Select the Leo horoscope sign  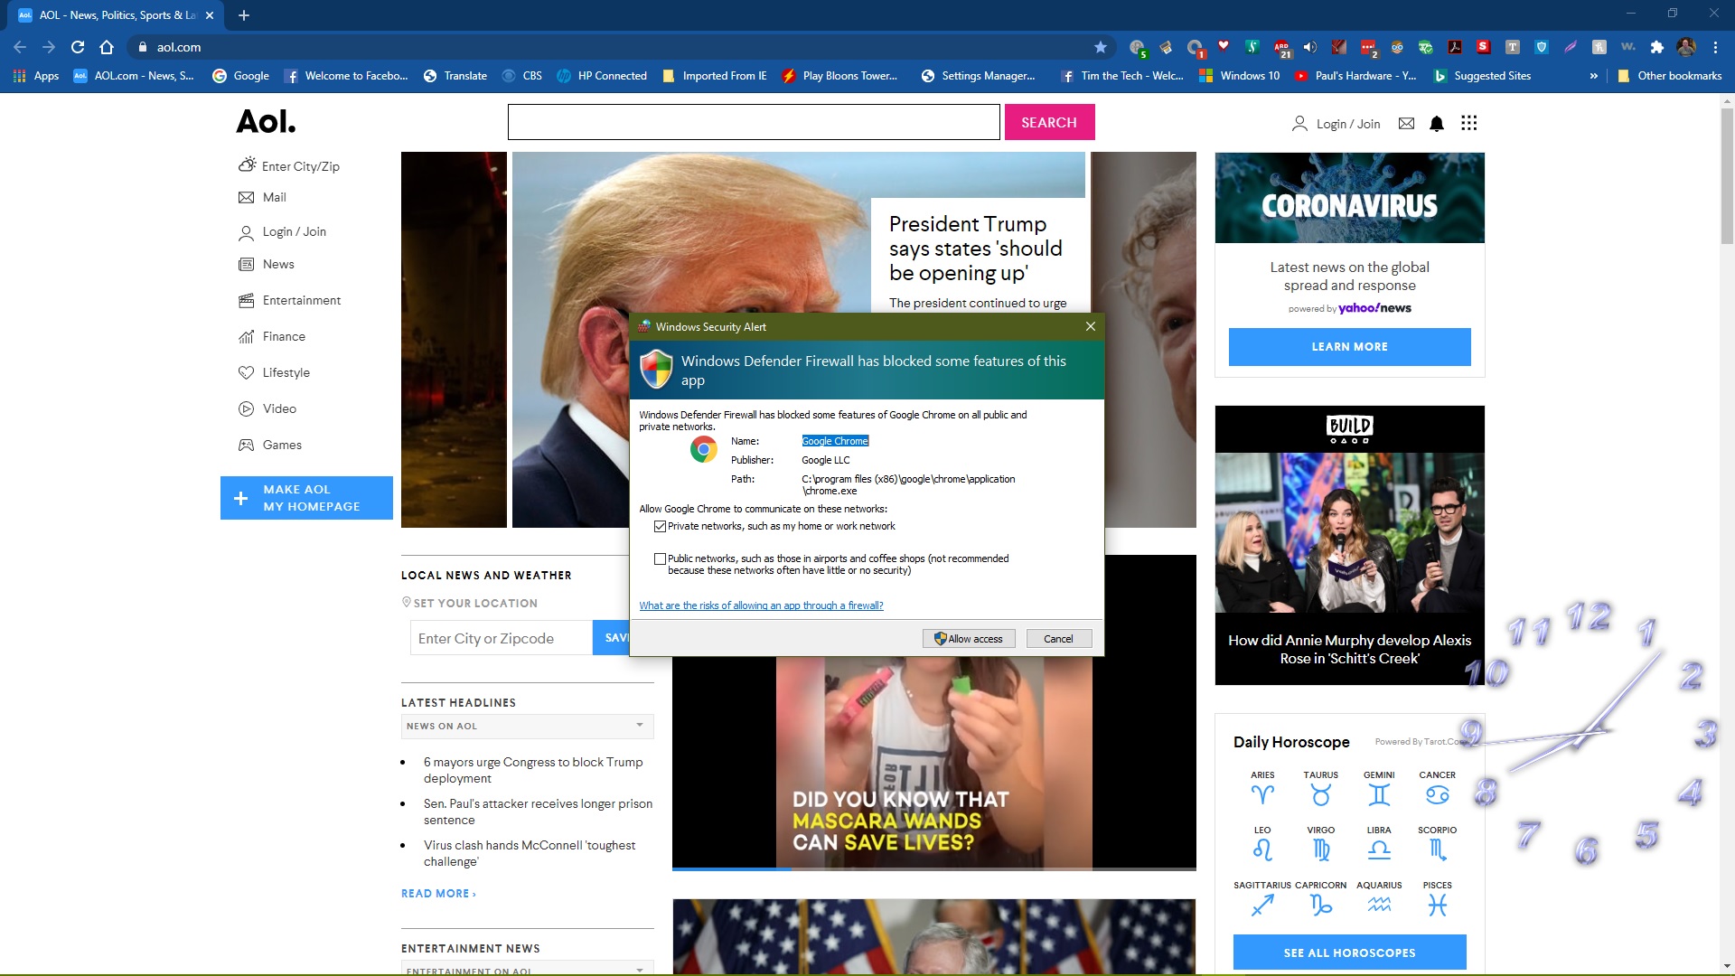[1262, 843]
